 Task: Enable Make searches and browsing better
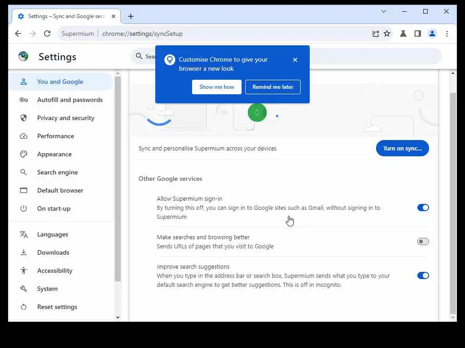(x=423, y=242)
